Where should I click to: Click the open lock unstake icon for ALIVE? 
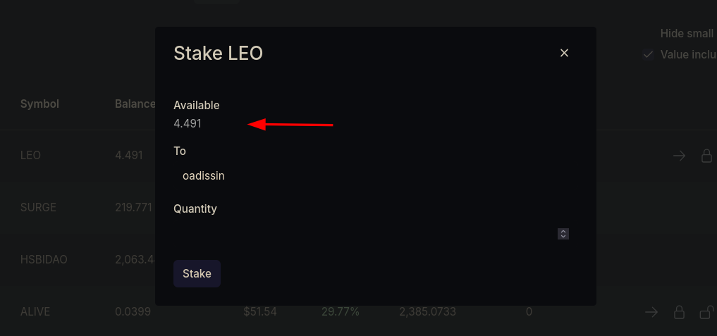click(x=706, y=311)
